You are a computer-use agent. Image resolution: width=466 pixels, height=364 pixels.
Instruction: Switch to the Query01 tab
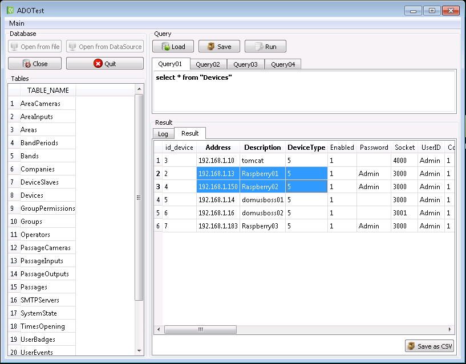(x=170, y=64)
